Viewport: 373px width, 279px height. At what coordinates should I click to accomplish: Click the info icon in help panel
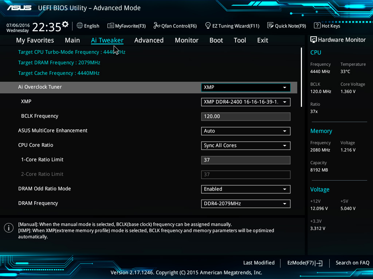pyautogui.click(x=8, y=228)
